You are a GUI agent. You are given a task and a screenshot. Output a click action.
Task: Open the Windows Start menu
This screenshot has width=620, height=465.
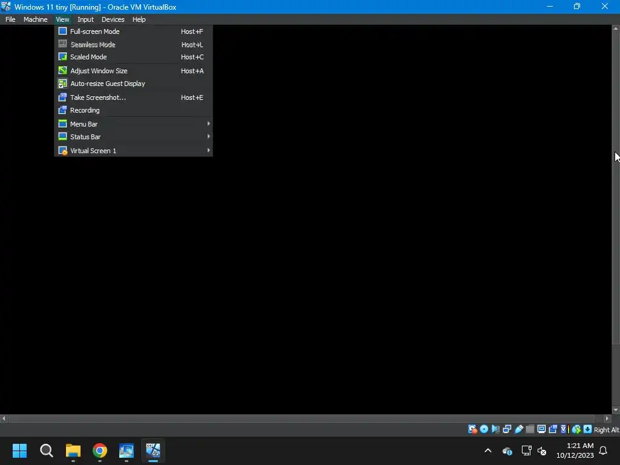tap(20, 450)
